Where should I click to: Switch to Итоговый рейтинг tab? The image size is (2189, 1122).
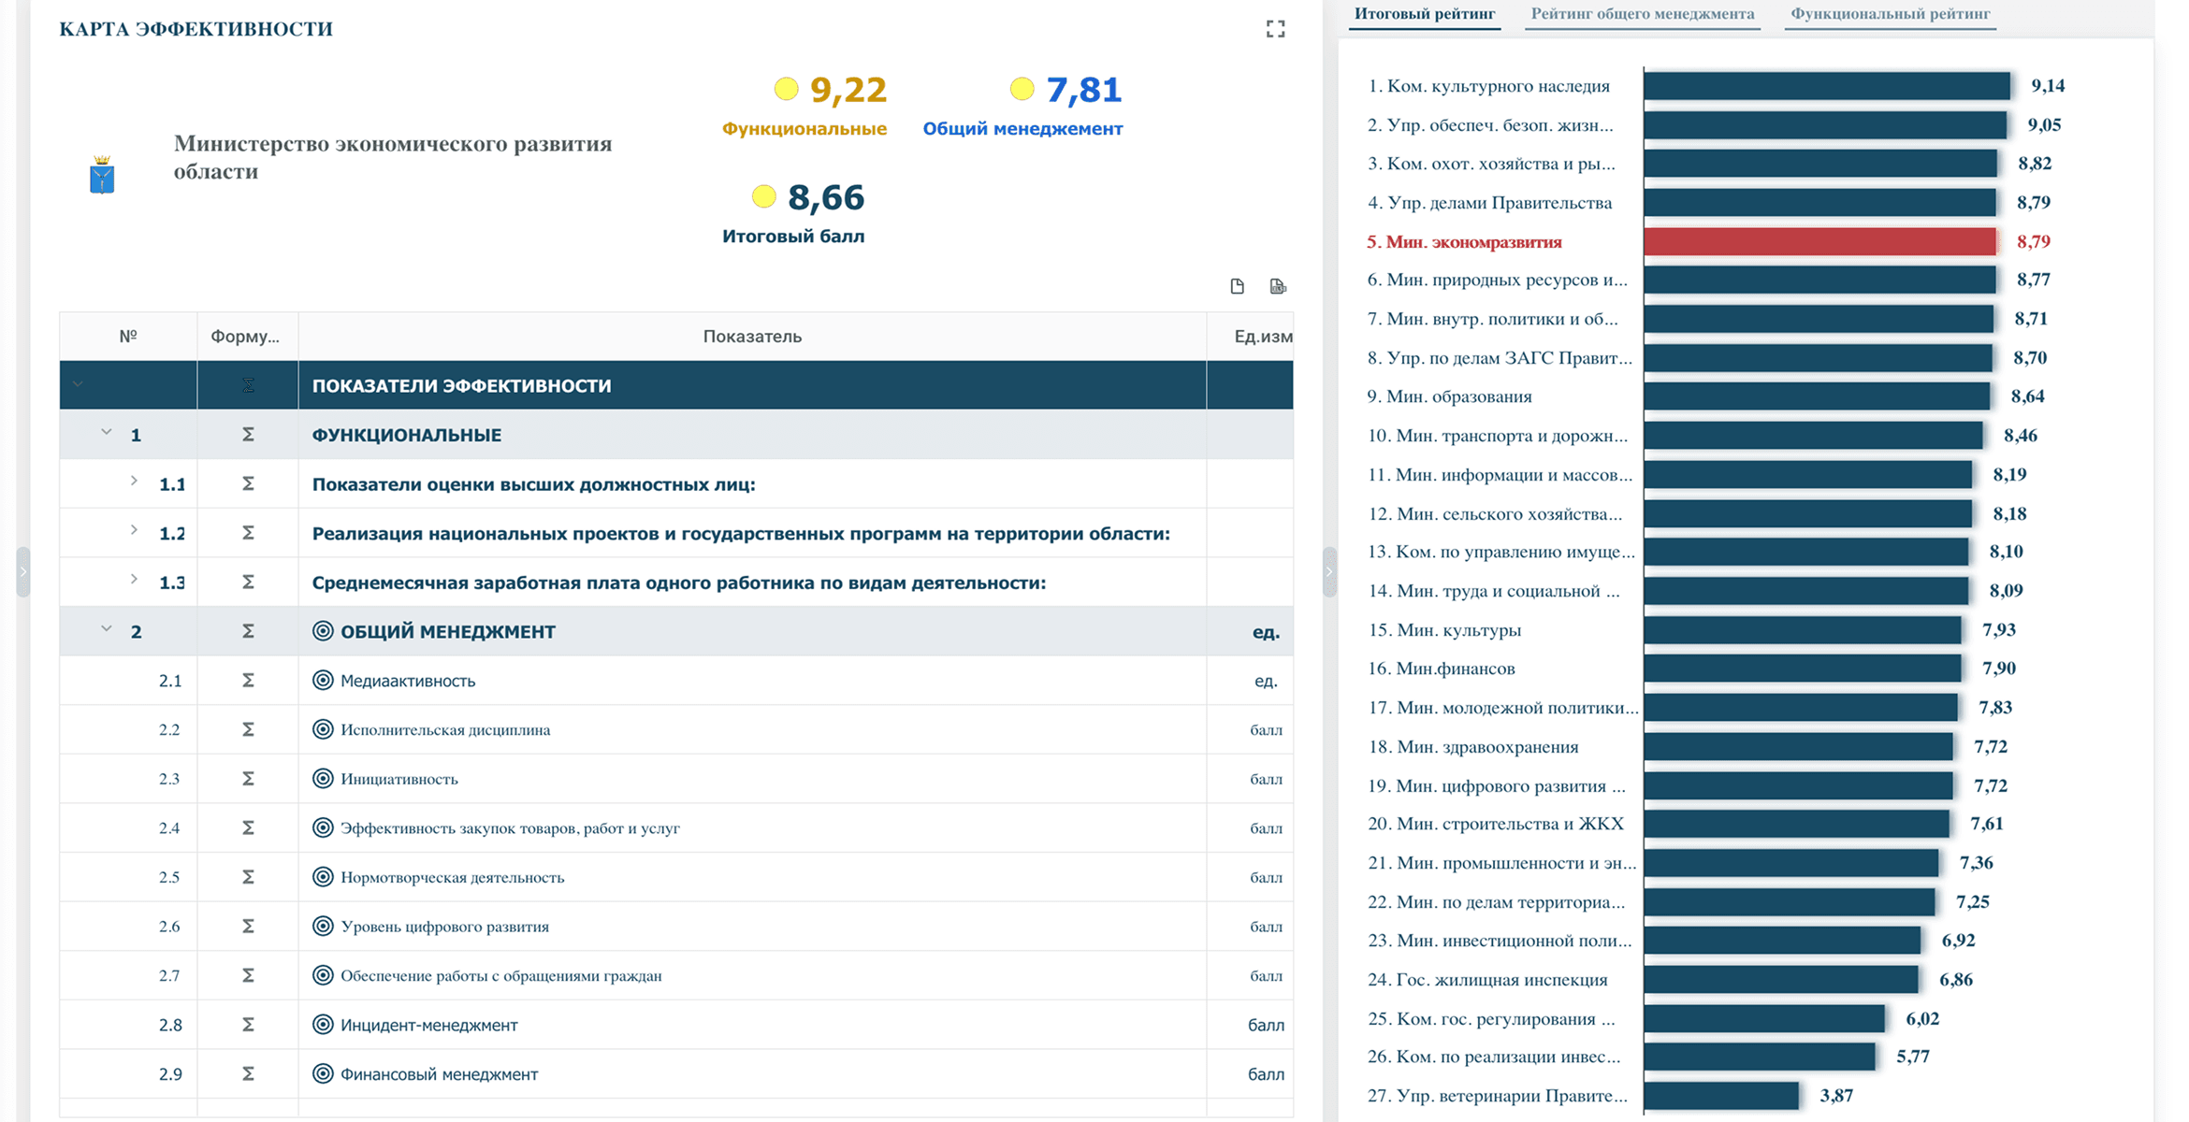[x=1425, y=14]
